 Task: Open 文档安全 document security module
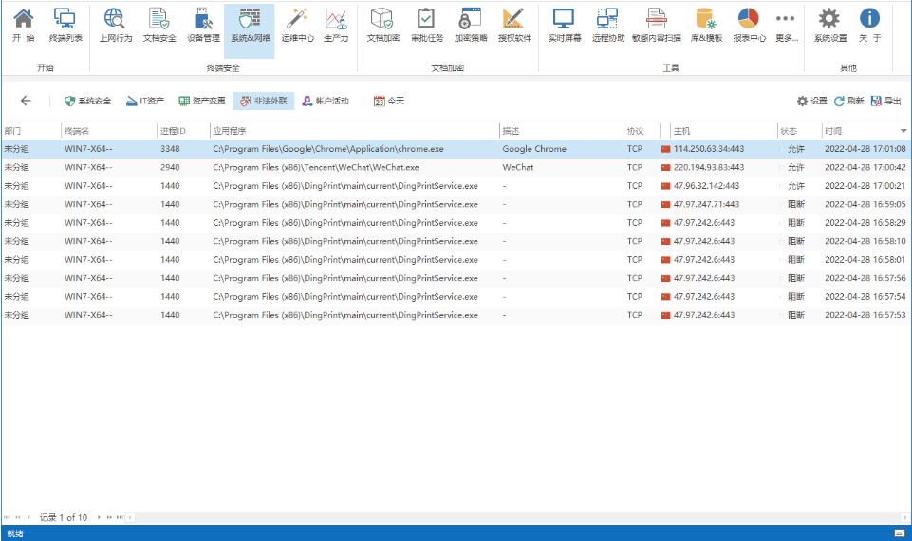click(x=159, y=25)
